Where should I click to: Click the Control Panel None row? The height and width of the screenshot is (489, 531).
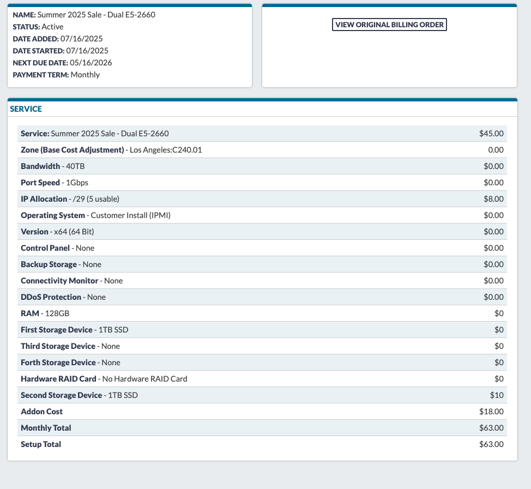pos(57,248)
